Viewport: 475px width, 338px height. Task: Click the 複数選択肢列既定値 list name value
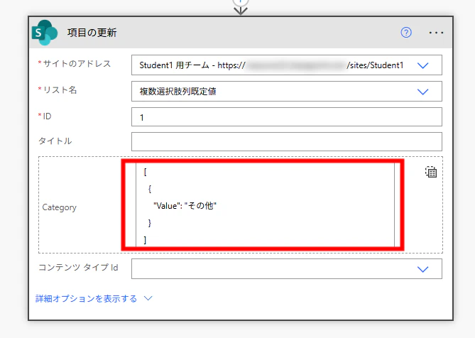pyautogui.click(x=178, y=92)
